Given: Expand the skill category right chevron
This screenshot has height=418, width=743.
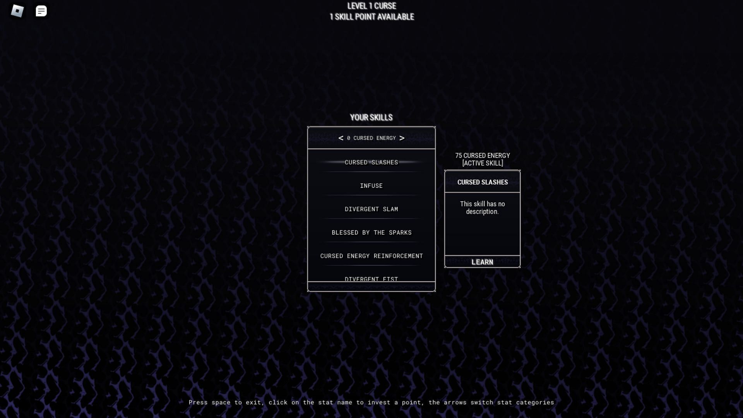Looking at the screenshot, I should pyautogui.click(x=402, y=138).
